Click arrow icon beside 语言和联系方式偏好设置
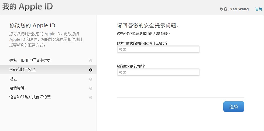Screen dimensions: 264x131 [x=91, y=98]
